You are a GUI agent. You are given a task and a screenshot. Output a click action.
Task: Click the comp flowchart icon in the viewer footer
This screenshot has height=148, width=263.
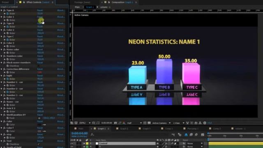coord(200,123)
